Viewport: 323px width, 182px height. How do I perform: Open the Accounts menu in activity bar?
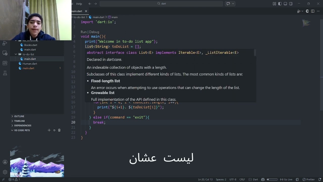coord(5,162)
